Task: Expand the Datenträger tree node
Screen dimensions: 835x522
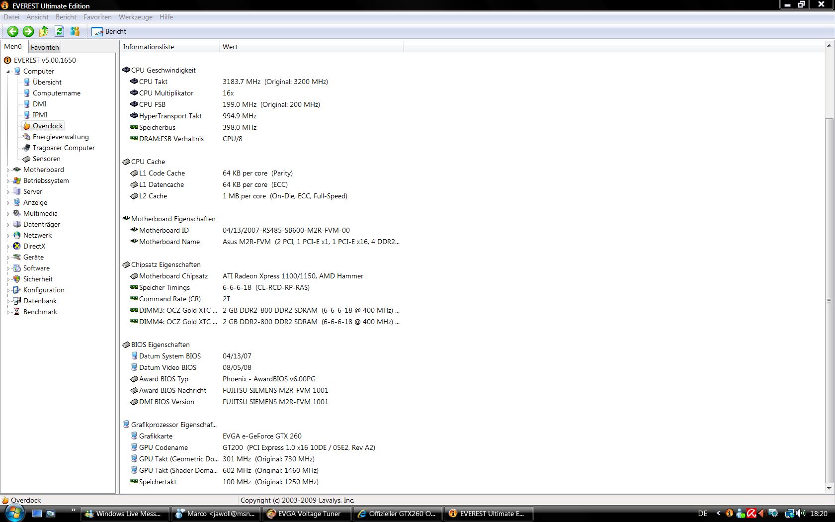Action: (x=8, y=225)
